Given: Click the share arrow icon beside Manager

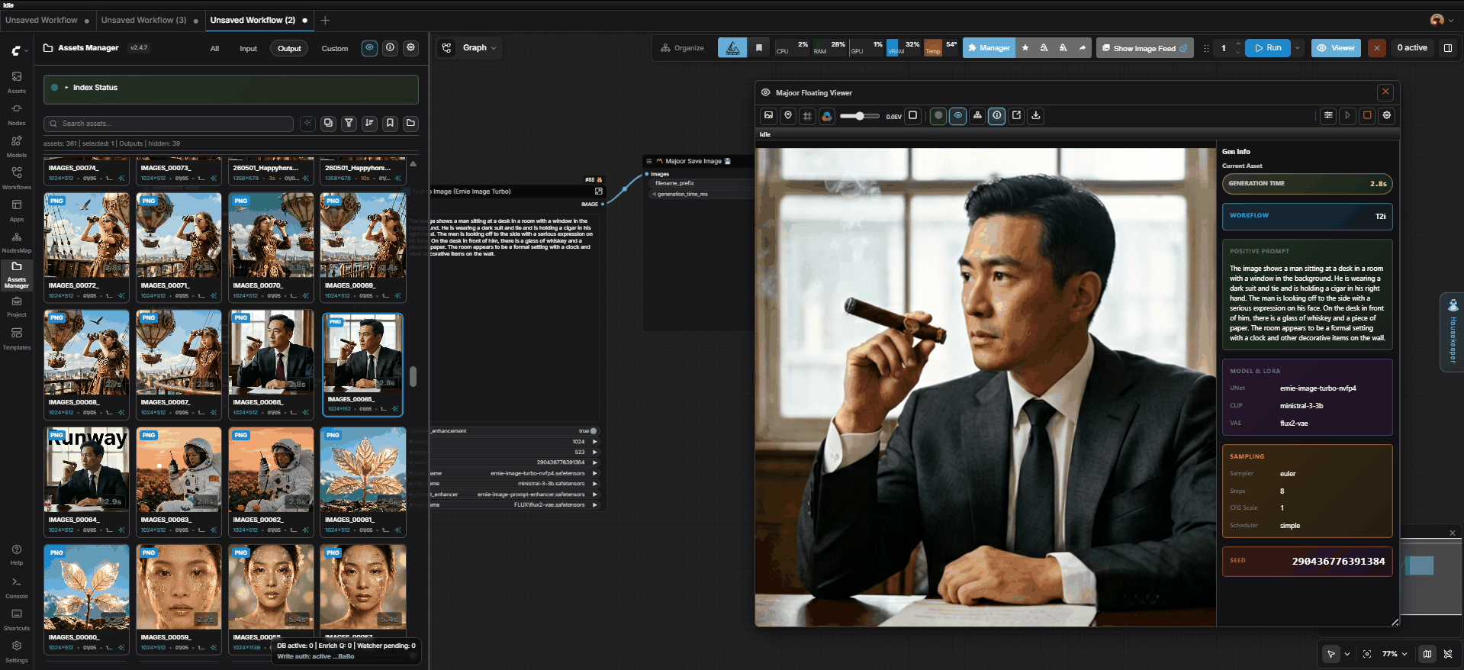Looking at the screenshot, I should pyautogui.click(x=1082, y=47).
